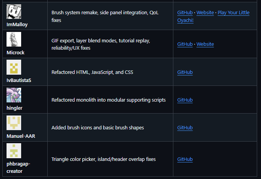Click the ImMalloy username text
This screenshot has height=179, width=261.
pos(17,25)
